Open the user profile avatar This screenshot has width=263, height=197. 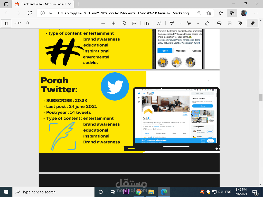coord(244,13)
